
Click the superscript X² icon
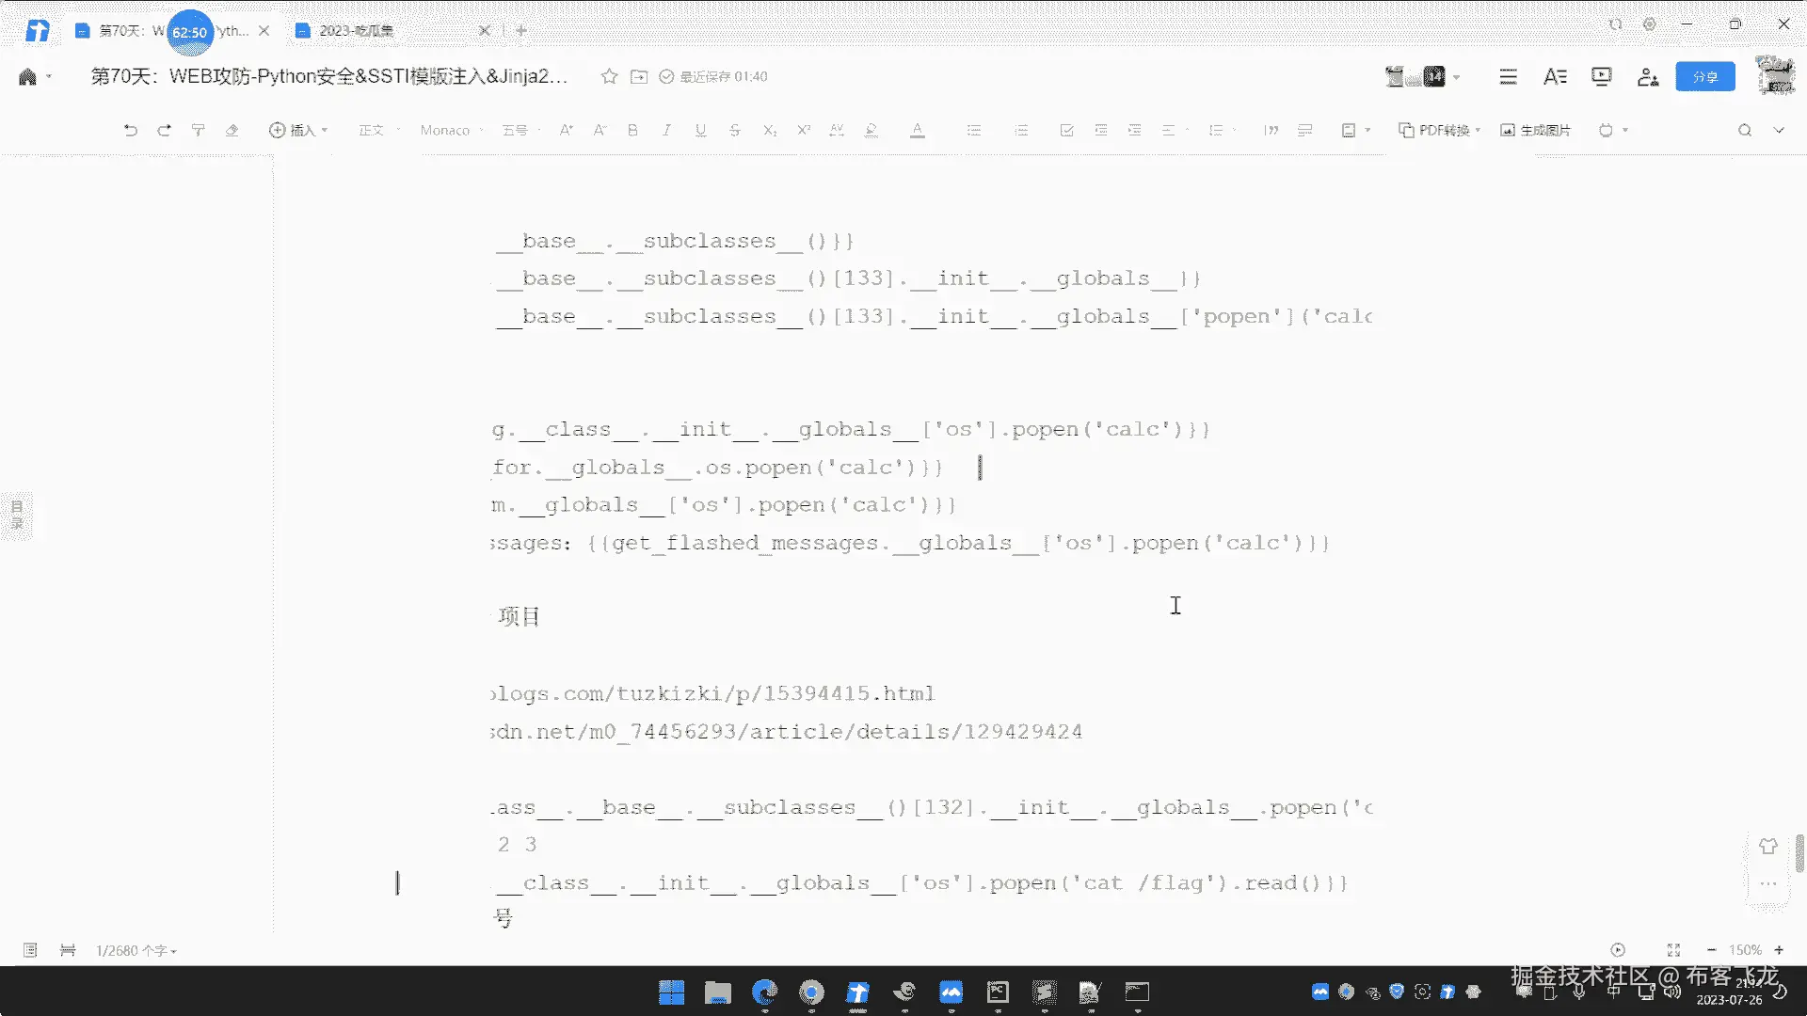803,131
